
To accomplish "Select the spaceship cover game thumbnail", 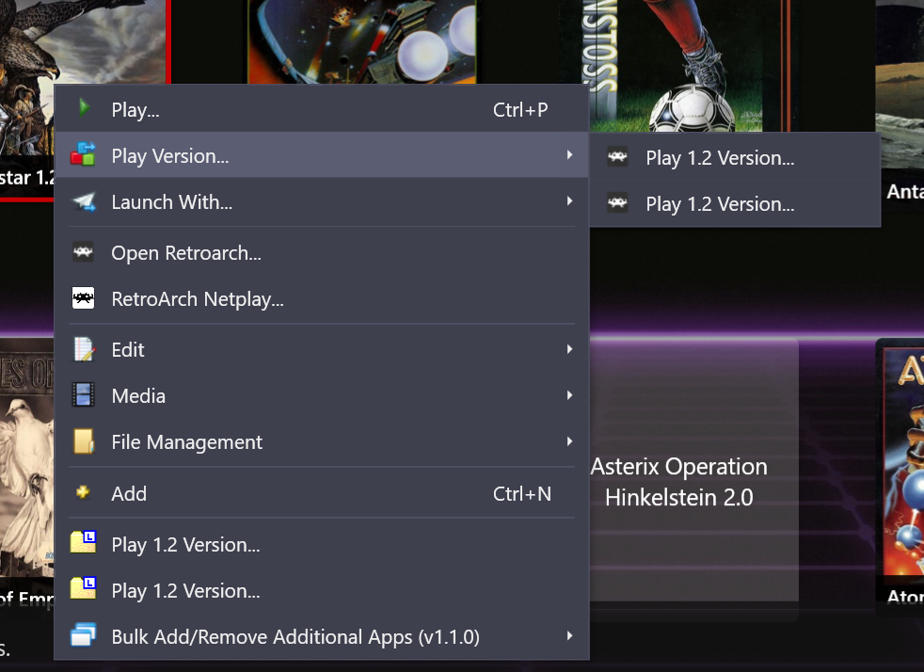I will (x=362, y=41).
